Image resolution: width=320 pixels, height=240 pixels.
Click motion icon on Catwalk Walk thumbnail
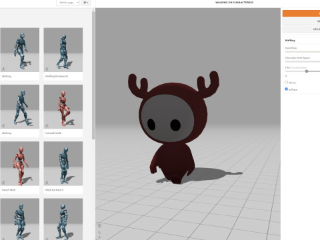47,126
